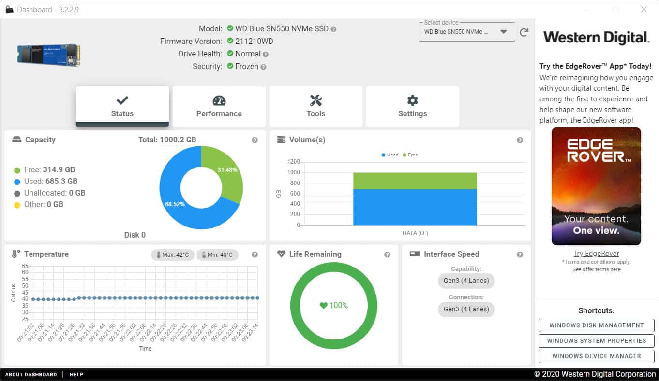
Task: Click the Unallocated: 0 GB legend entry
Action: point(50,193)
